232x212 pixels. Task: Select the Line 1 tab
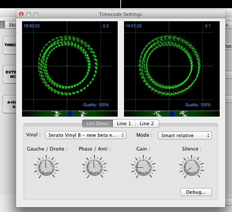(124, 124)
